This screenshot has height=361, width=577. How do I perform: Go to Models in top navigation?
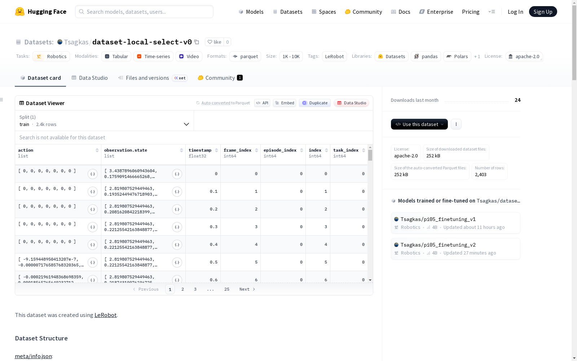click(x=251, y=12)
